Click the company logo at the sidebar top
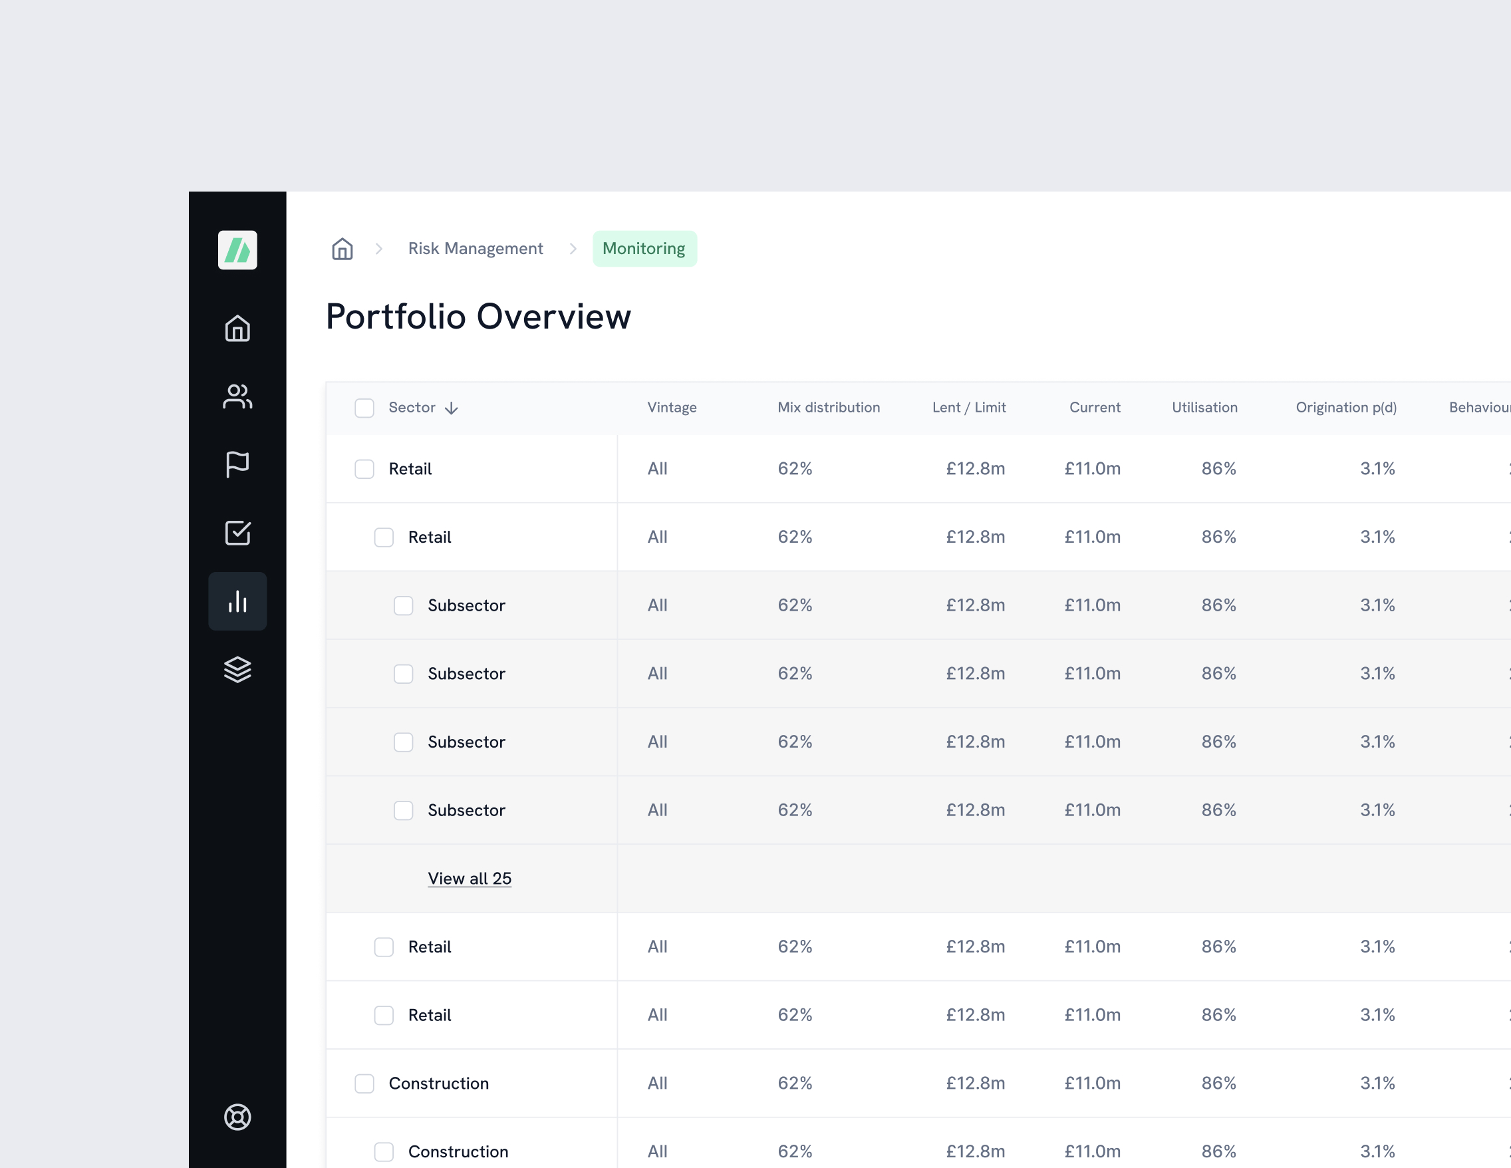1511x1168 pixels. [237, 251]
